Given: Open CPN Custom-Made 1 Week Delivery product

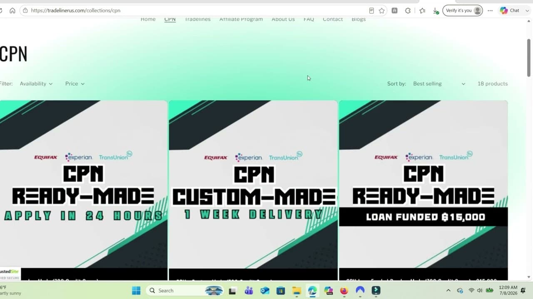Looking at the screenshot, I should click(253, 190).
